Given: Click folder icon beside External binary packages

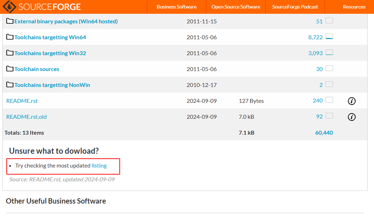Looking at the screenshot, I should point(10,21).
